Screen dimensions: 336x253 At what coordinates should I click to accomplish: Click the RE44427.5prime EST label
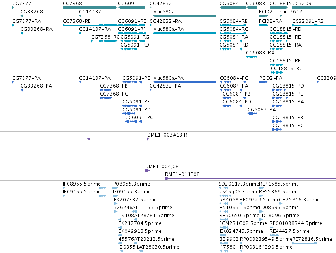tap(289, 231)
